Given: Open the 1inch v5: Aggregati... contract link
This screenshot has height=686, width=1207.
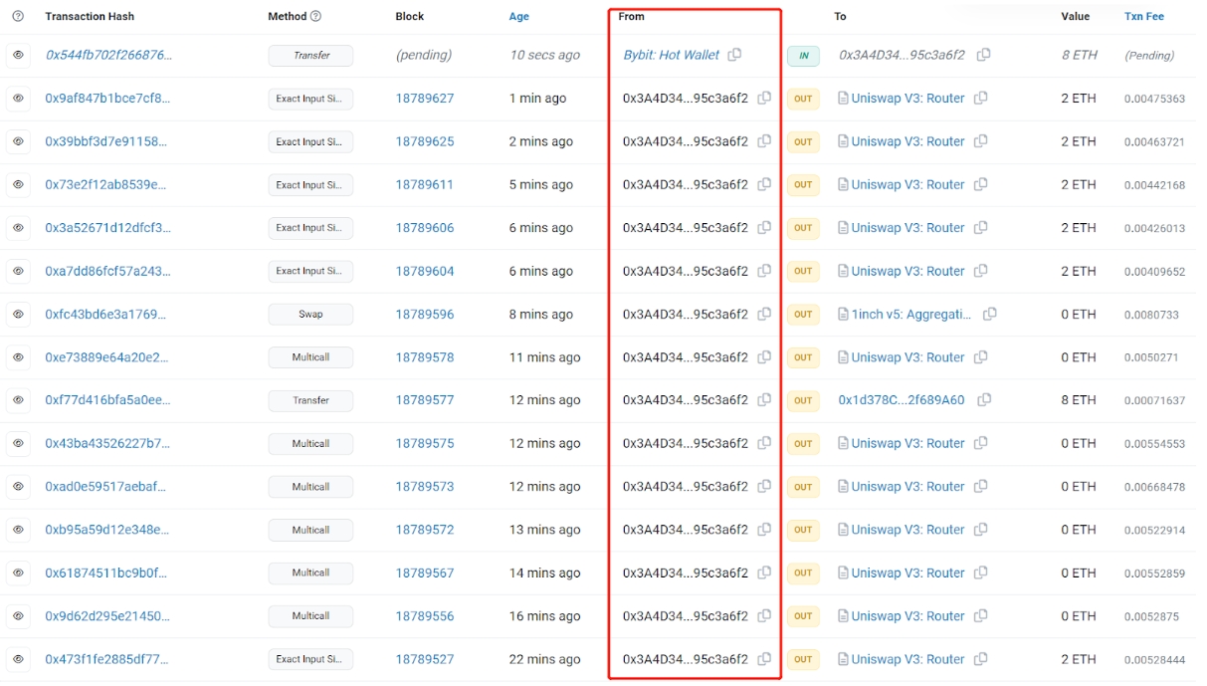Looking at the screenshot, I should [911, 315].
